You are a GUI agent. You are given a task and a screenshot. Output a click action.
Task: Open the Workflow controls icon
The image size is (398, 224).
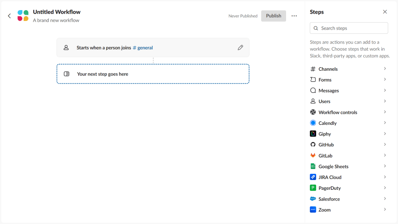pyautogui.click(x=313, y=112)
